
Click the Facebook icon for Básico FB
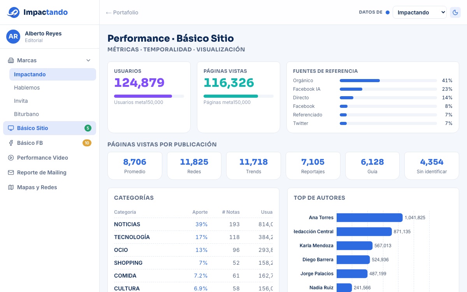coord(11,143)
